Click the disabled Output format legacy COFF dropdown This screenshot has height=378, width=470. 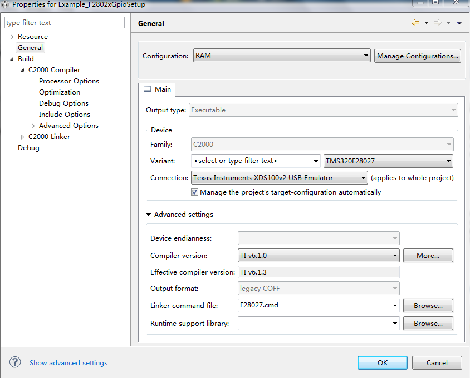319,289
